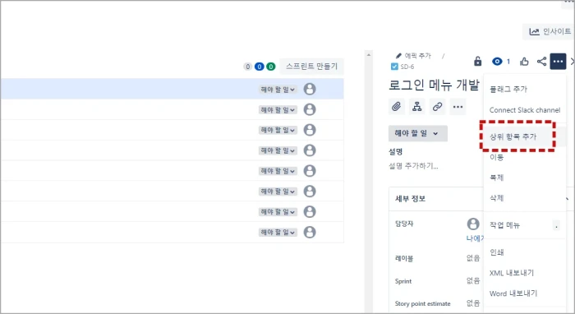Open the 해야 할 일 status dropdown in the eighth row
Screen dimensions: 575x314
coord(278,232)
